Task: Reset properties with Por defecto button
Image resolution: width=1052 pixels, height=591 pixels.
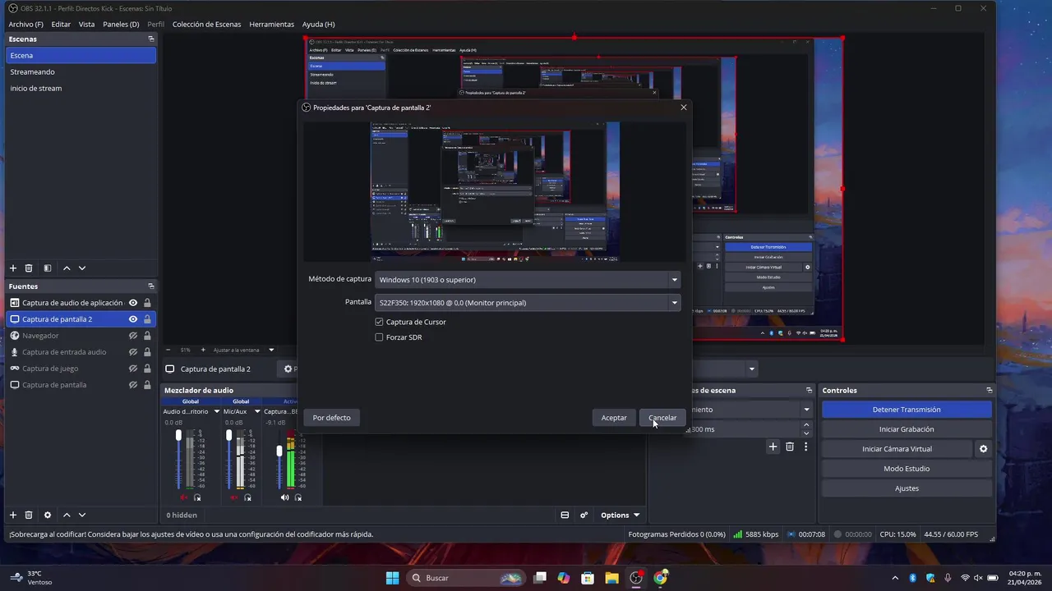Action: coord(331,418)
